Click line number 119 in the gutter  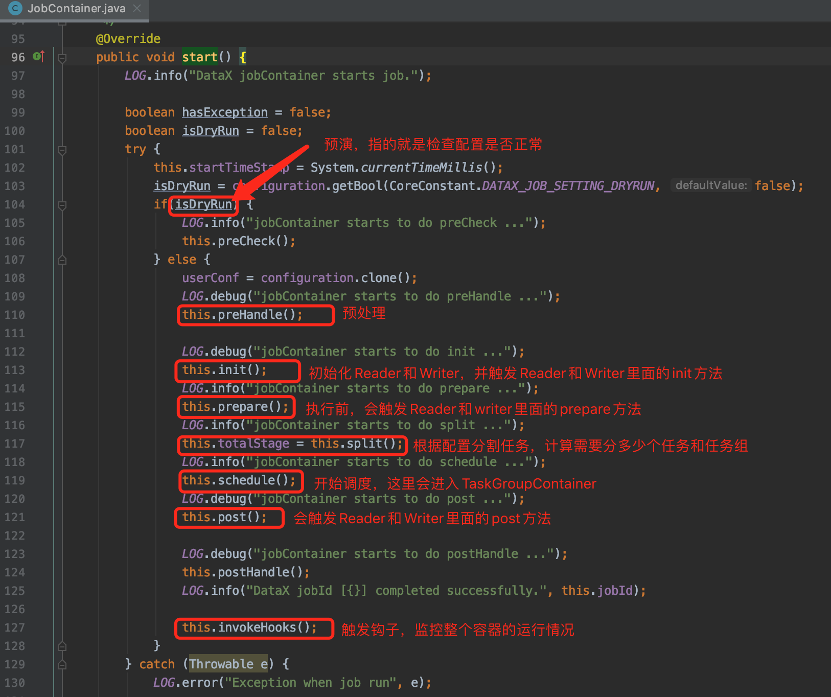(15, 480)
